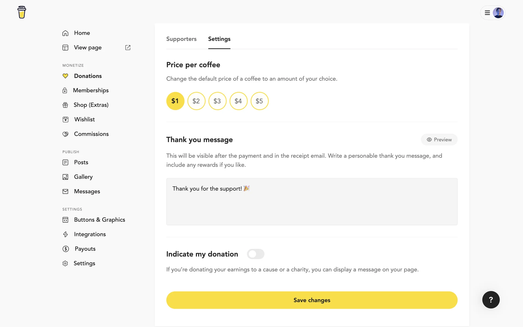Screen dimensions: 523x327
Task: Enable the Indicate my donation toggle
Action: (x=256, y=254)
